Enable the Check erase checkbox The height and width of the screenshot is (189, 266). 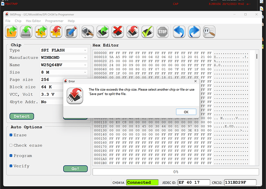point(11,145)
